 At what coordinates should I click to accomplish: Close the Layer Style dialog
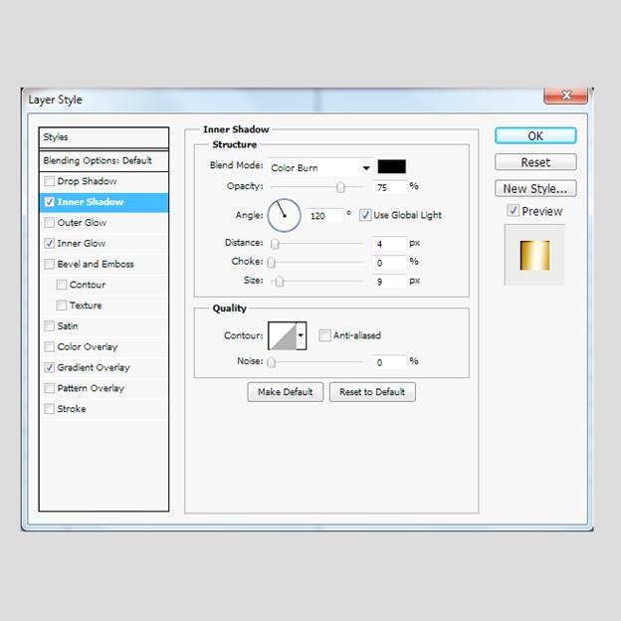coord(564,96)
